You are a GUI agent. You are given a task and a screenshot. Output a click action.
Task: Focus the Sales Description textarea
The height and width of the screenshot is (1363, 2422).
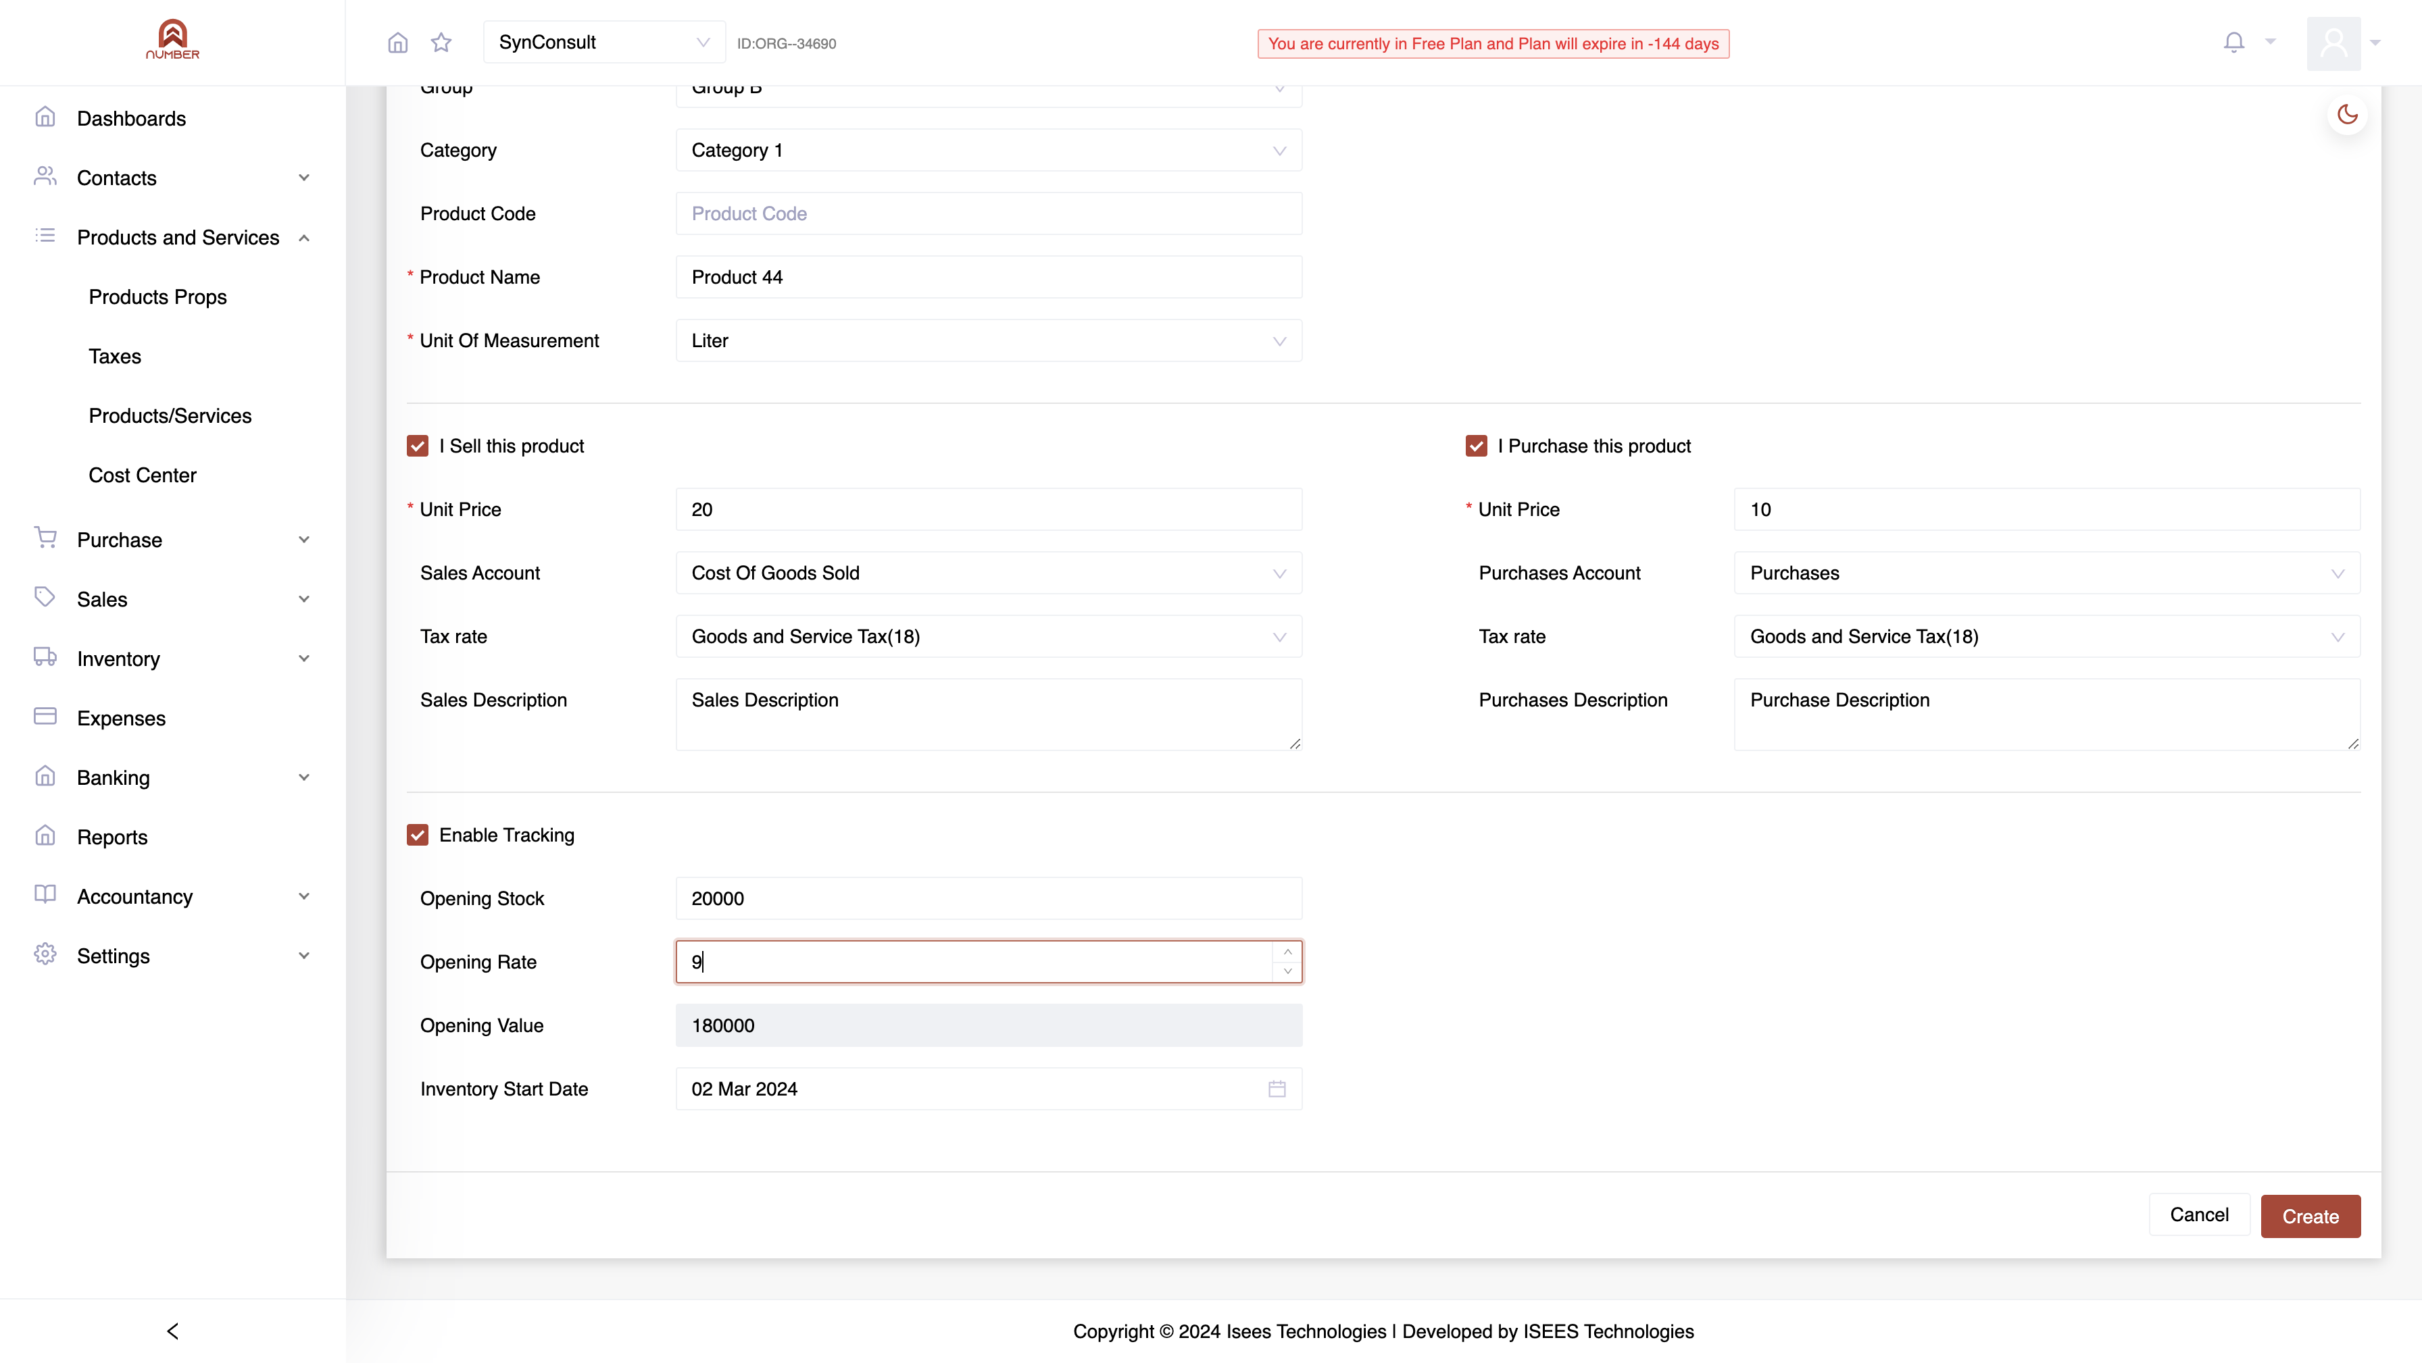click(x=988, y=715)
